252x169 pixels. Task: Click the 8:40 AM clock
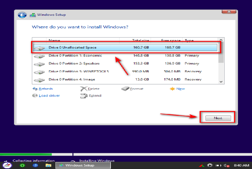coord(241,166)
